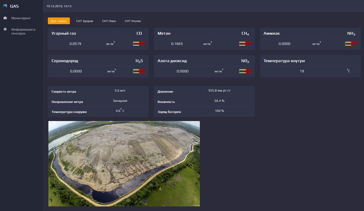Click the Угарный газ card title
The image size is (364, 211).
63,33
